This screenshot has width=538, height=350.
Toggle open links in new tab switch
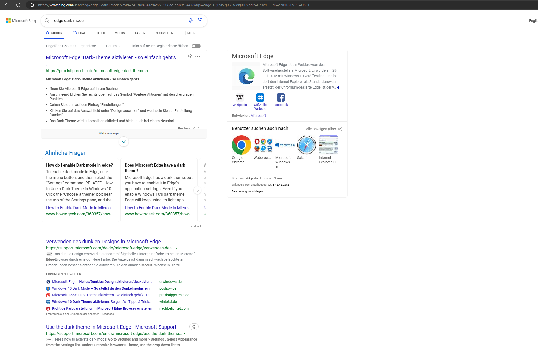tap(196, 46)
